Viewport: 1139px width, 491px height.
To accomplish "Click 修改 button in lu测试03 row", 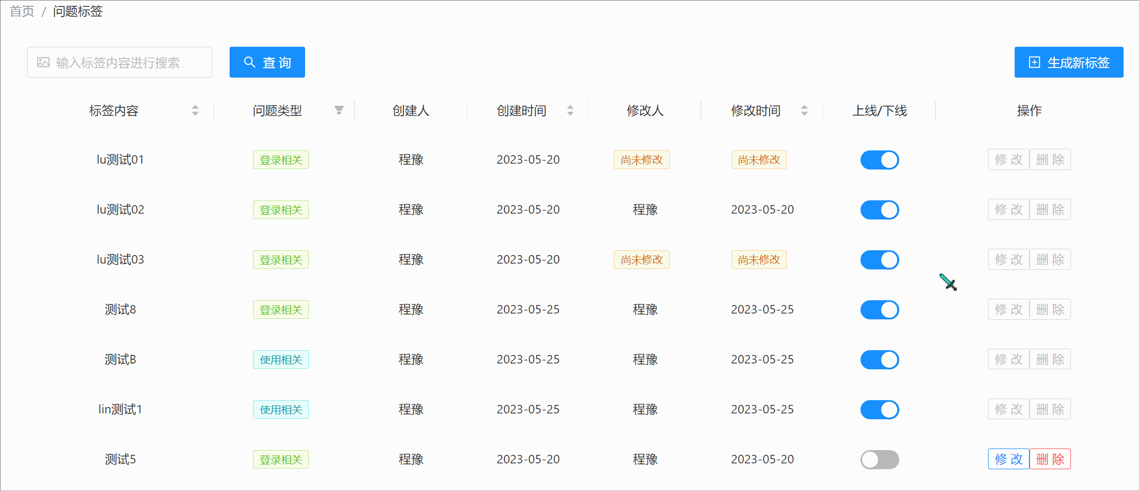I will point(1009,259).
